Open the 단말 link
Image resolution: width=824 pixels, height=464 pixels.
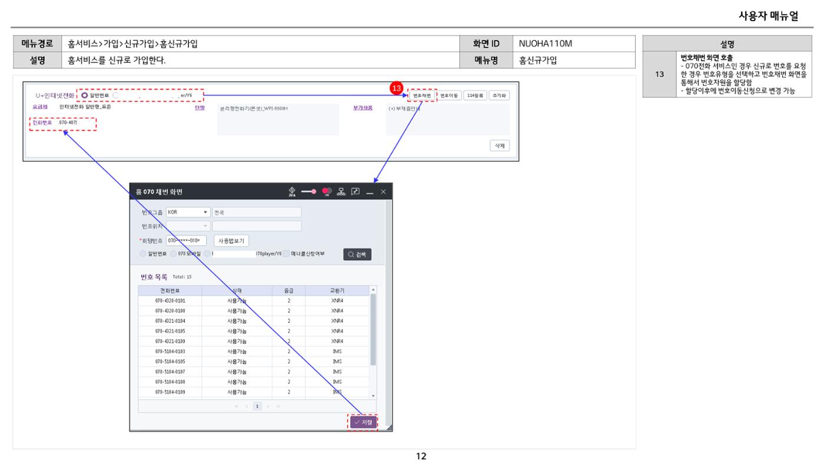200,108
